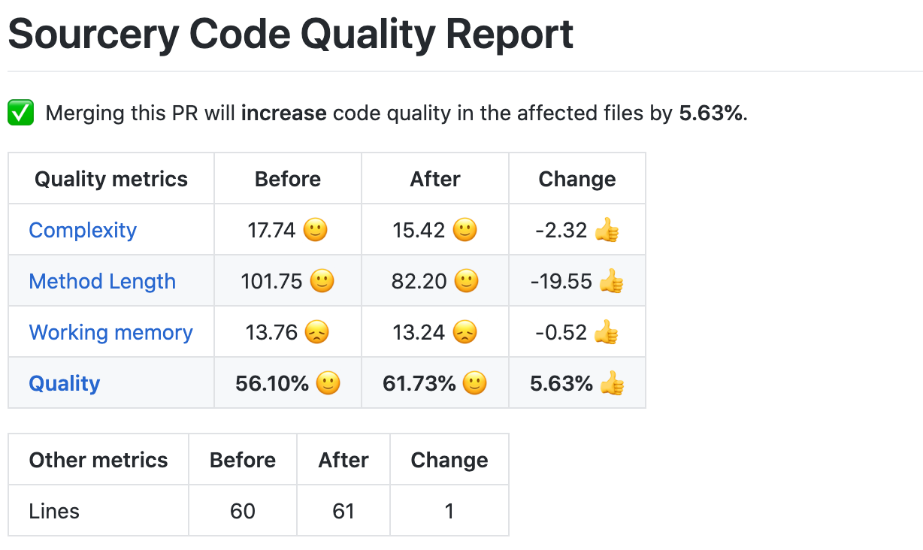923x550 pixels.
Task: Select the Quality metrics column header
Action: pyautogui.click(x=111, y=179)
